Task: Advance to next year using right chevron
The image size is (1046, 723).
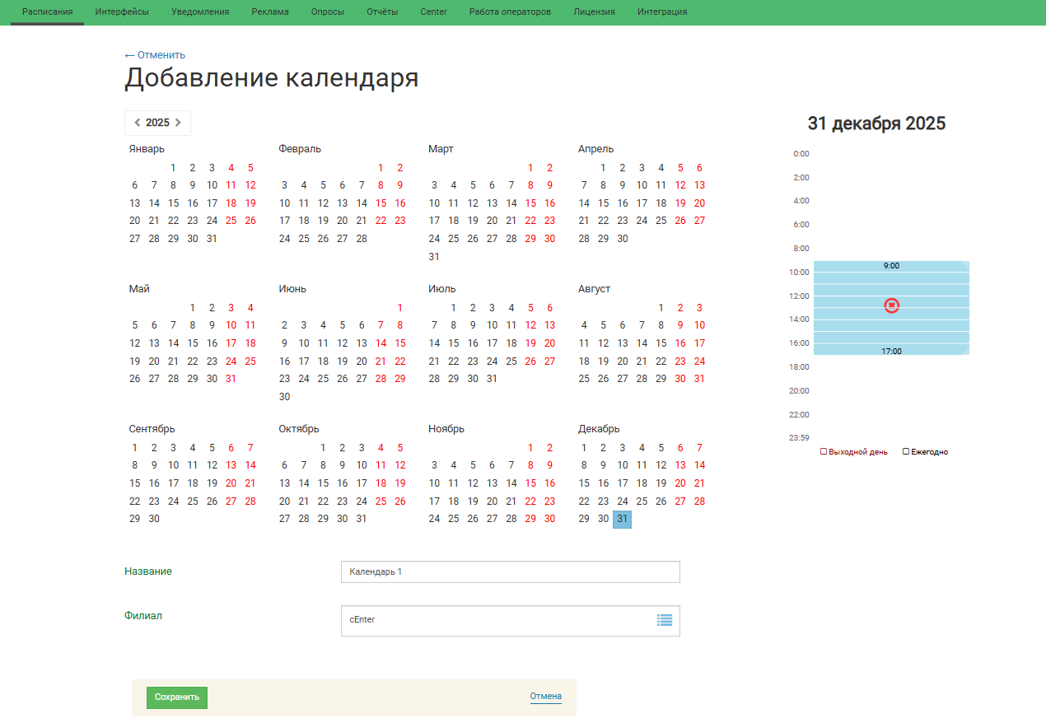Action: (178, 123)
